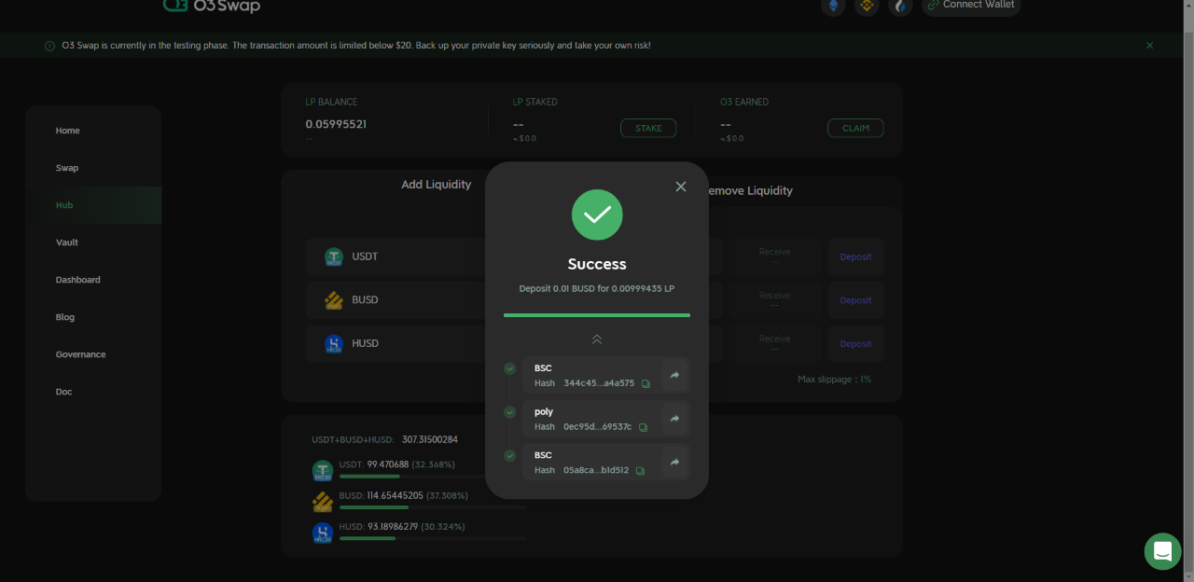1194x582 pixels.
Task: Open the chat support widget
Action: tap(1162, 551)
